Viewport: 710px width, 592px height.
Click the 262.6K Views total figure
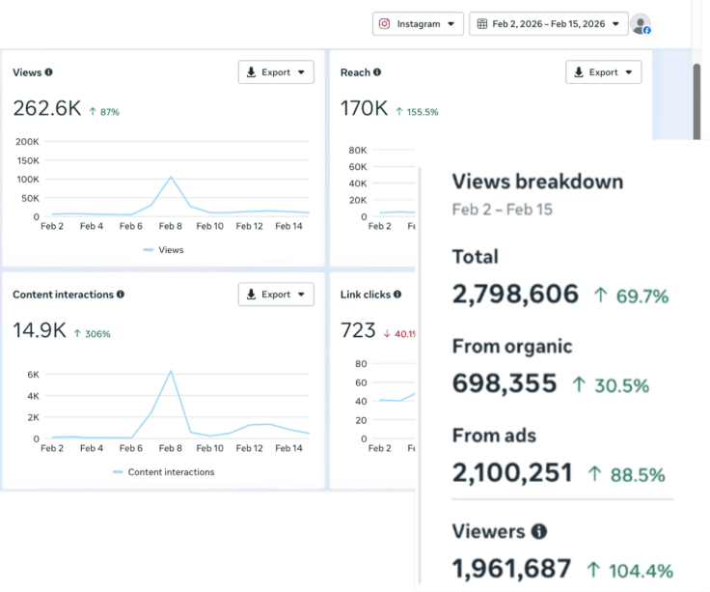47,108
